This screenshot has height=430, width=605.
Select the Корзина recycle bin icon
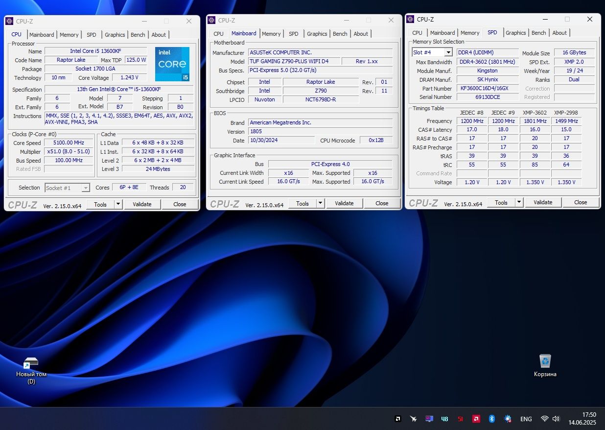click(x=545, y=366)
